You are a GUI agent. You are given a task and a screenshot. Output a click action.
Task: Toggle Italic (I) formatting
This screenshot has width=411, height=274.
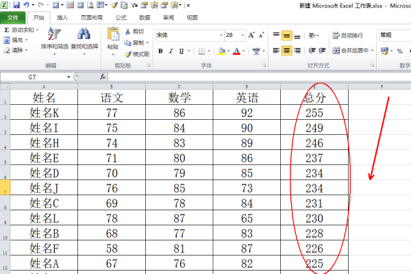171,51
